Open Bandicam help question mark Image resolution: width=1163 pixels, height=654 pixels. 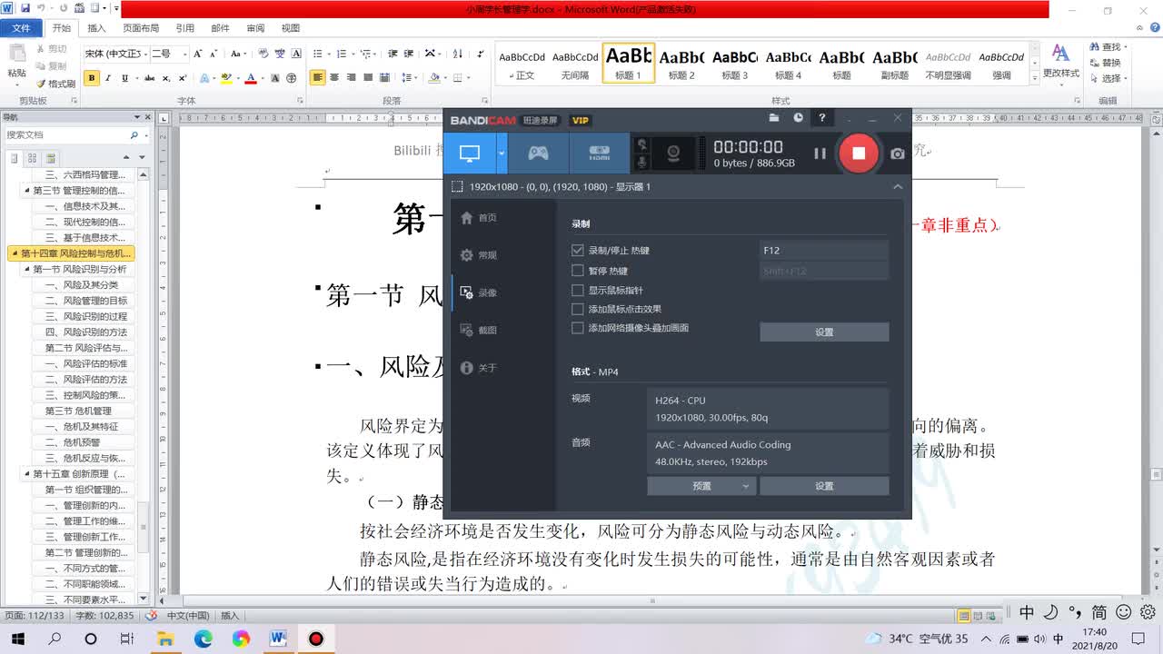(822, 118)
